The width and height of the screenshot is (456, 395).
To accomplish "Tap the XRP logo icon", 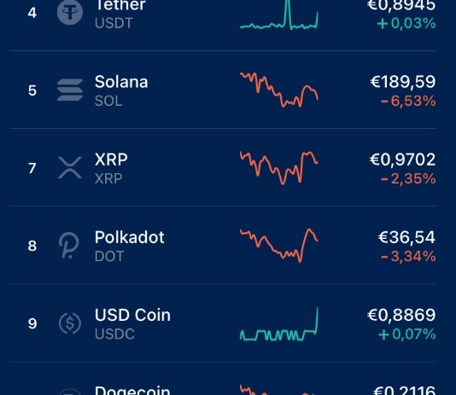I will pos(70,167).
